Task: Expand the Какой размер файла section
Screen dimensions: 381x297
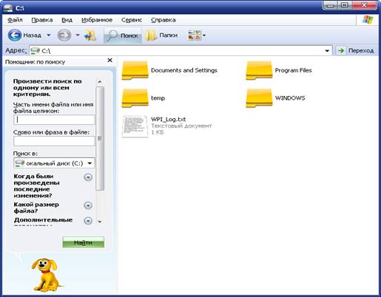Action: [88, 205]
